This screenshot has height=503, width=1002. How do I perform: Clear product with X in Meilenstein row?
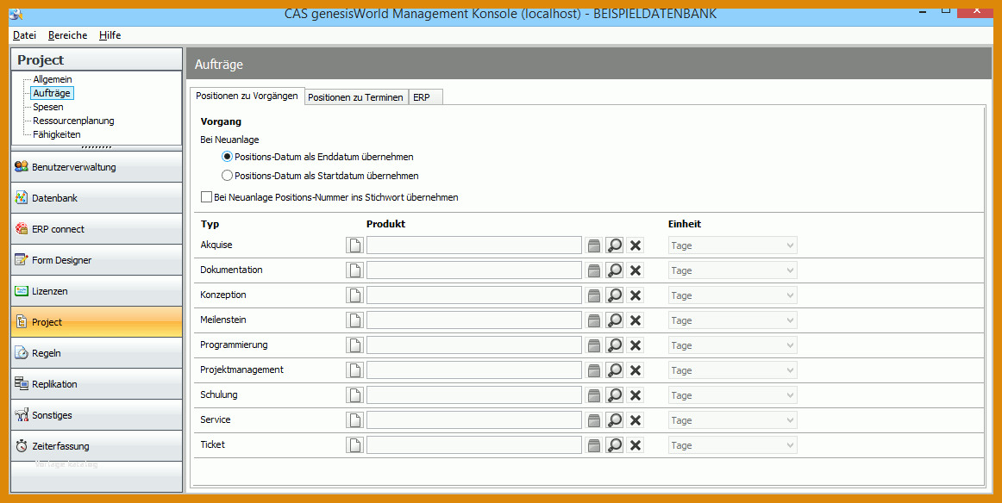tap(636, 320)
